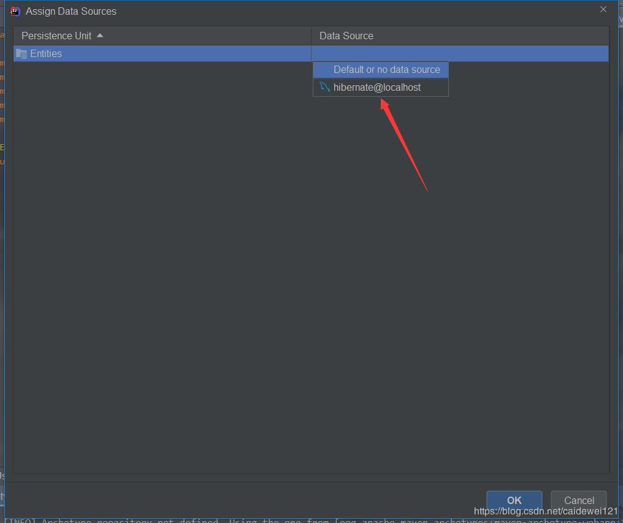The image size is (623, 523).
Task: Click the Maven log line at screen bottom
Action: tap(245, 520)
